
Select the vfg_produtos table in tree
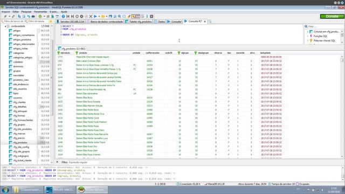20,142
